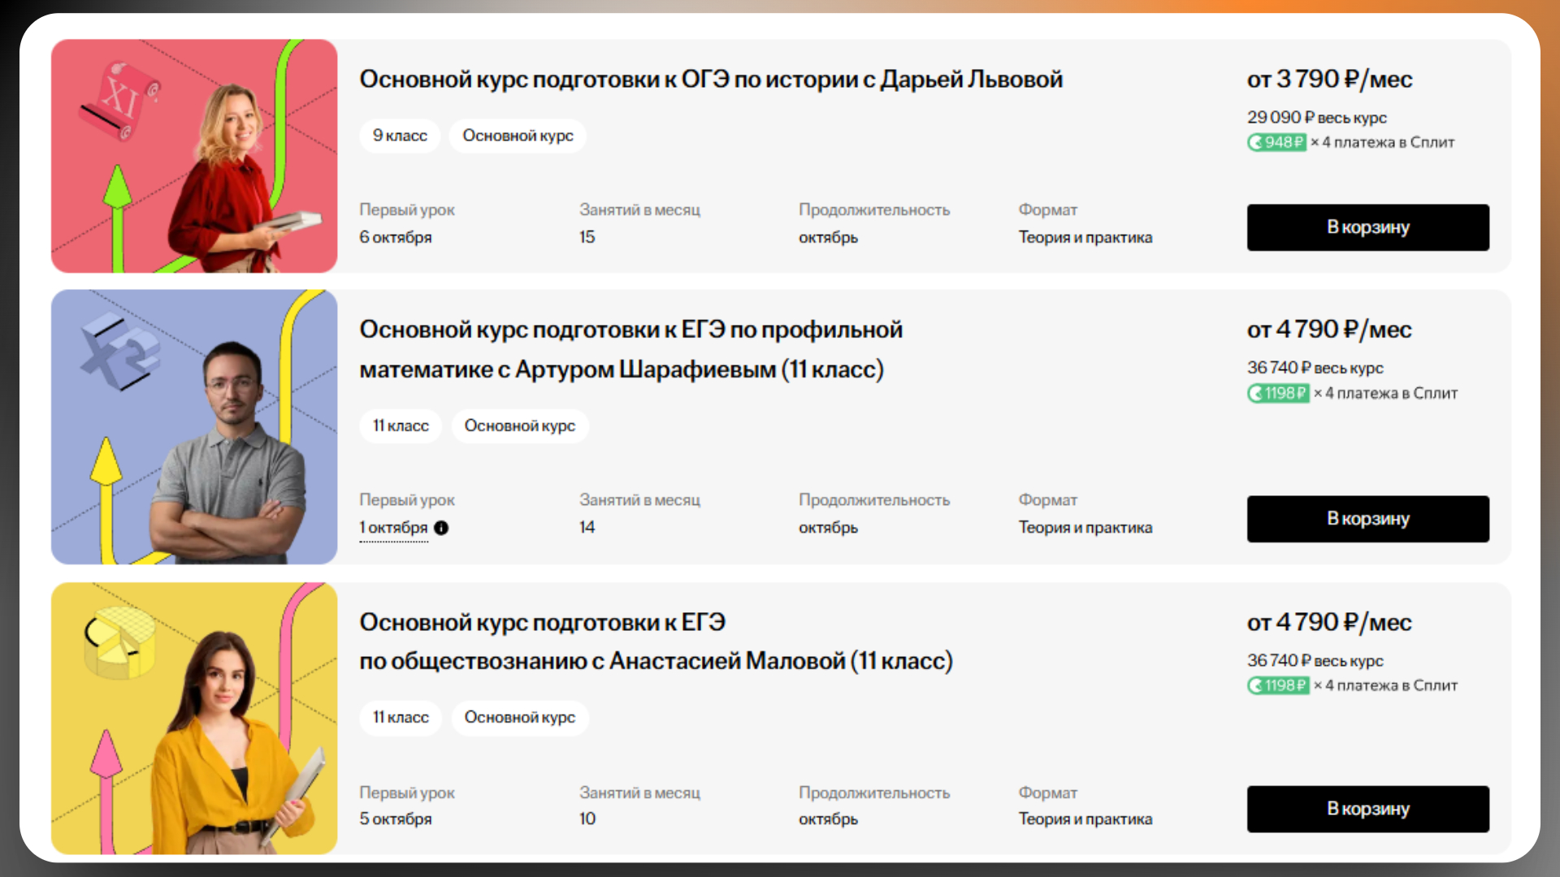Open Анастасия Малова course thumbnail
1560x877 pixels.
[194, 718]
